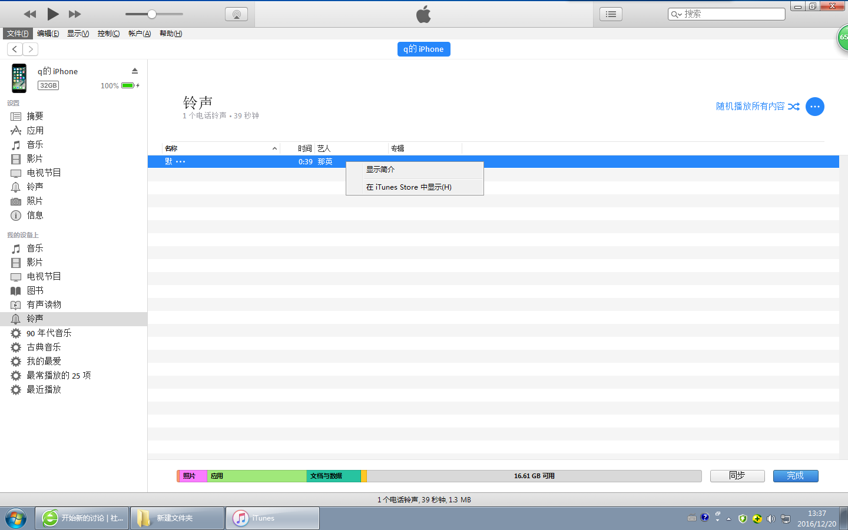Image resolution: width=848 pixels, height=530 pixels.
Task: Select 在 iTunes Store 中显示 menu entry
Action: [409, 187]
